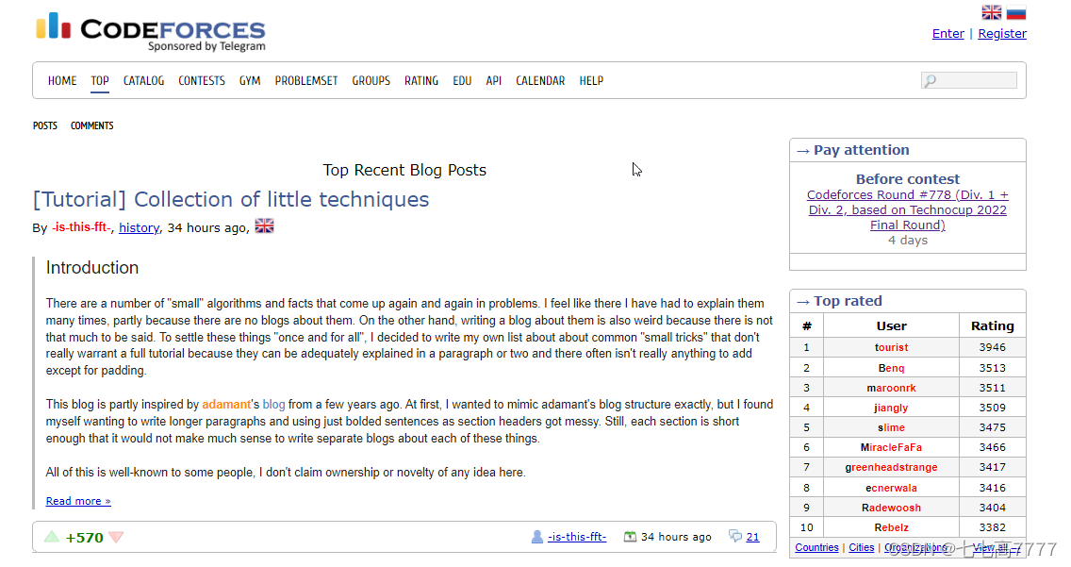
Task: Open adamant's profile link
Action: click(226, 405)
